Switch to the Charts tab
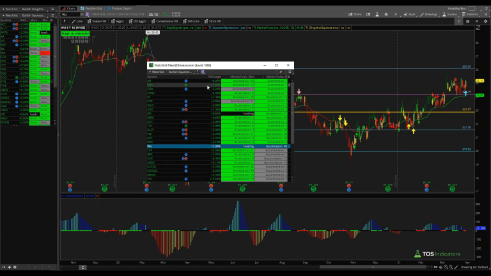This screenshot has width=491, height=276. click(x=68, y=8)
